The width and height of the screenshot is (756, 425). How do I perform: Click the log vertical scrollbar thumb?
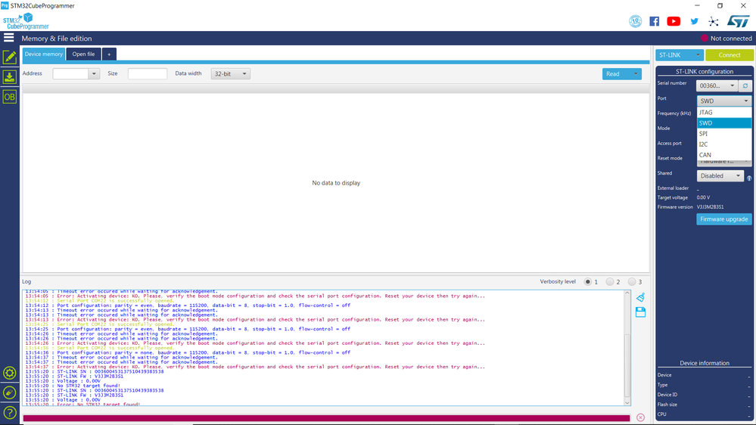pos(627,365)
